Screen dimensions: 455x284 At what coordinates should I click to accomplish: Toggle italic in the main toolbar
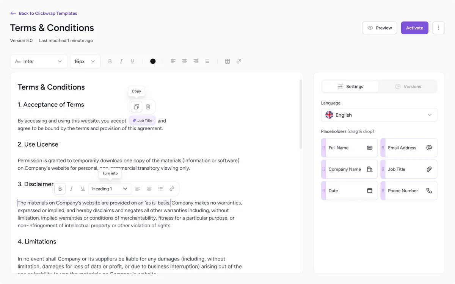(x=121, y=61)
